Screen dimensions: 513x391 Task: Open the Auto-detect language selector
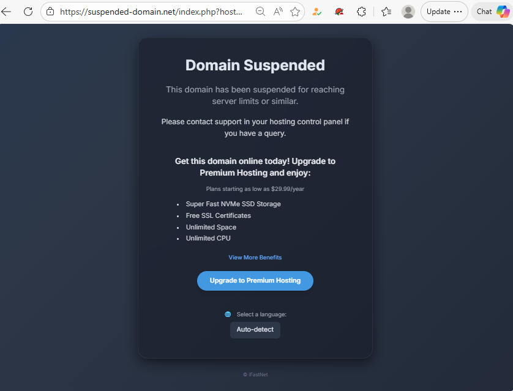coord(255,330)
